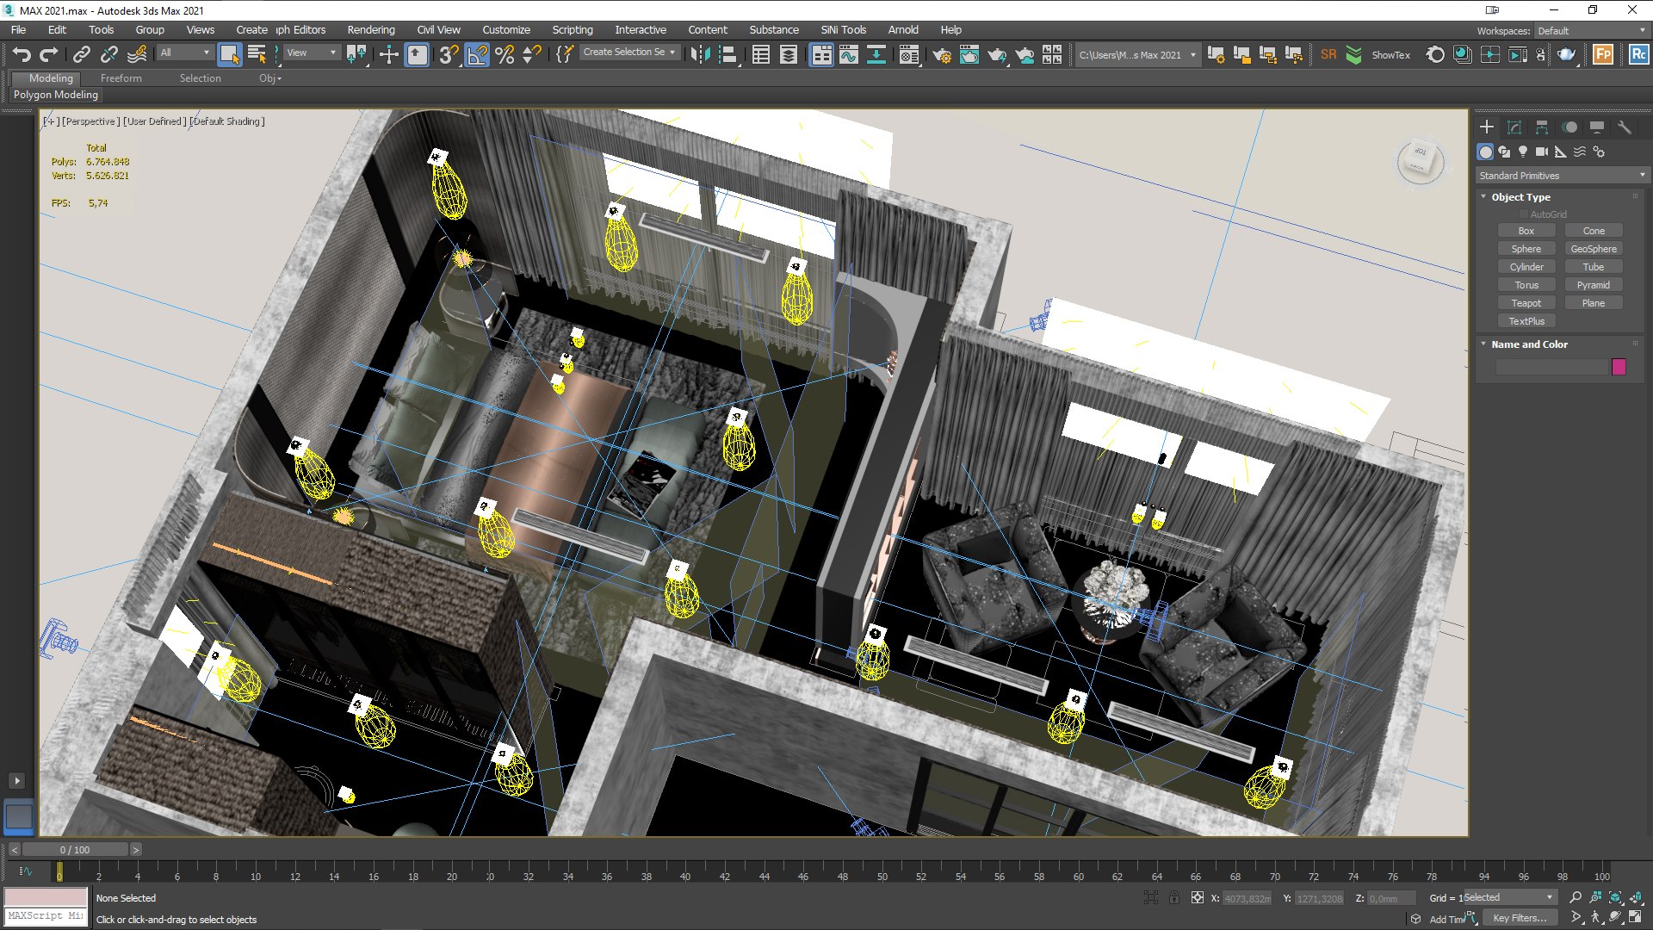The width and height of the screenshot is (1653, 930).
Task: Click the Key Filters button
Action: click(x=1520, y=918)
